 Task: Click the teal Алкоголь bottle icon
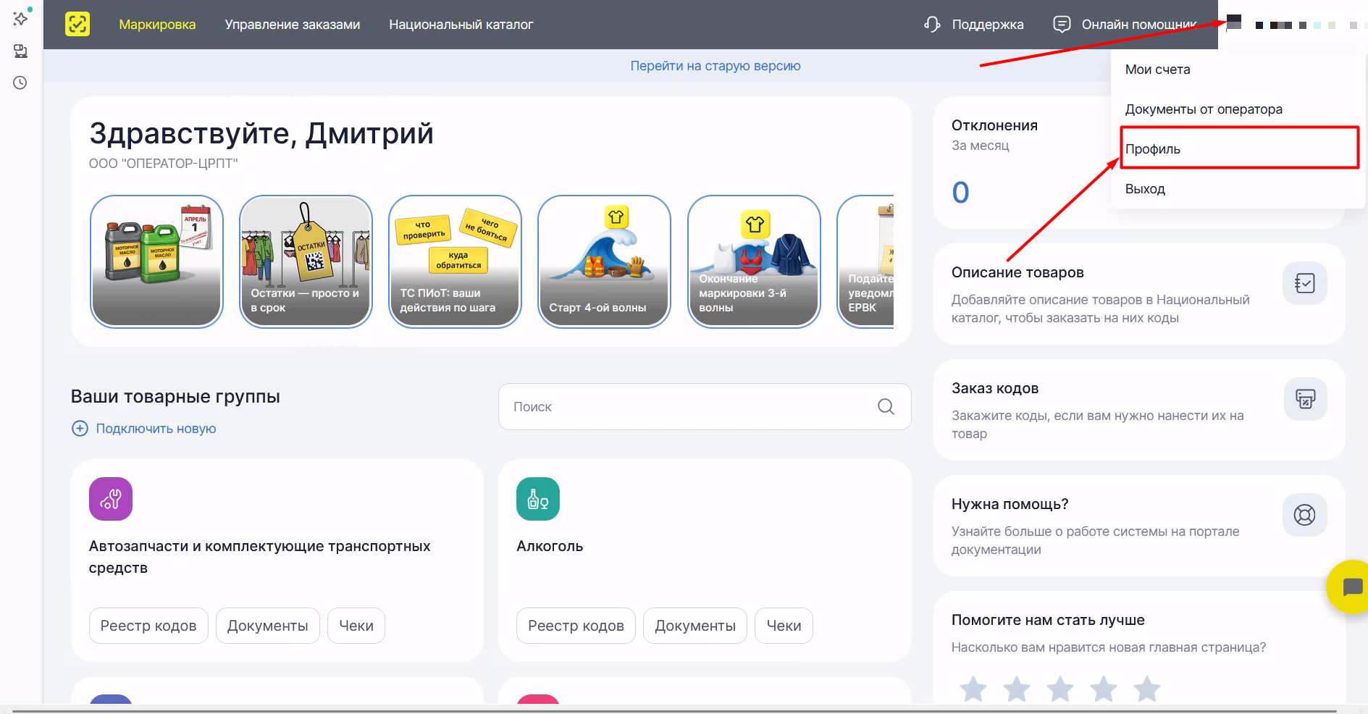point(537,499)
